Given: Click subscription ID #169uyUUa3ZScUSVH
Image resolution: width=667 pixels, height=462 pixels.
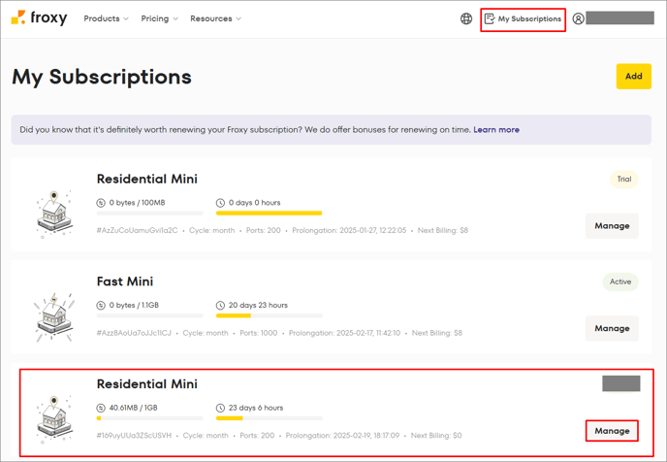Looking at the screenshot, I should pos(134,436).
